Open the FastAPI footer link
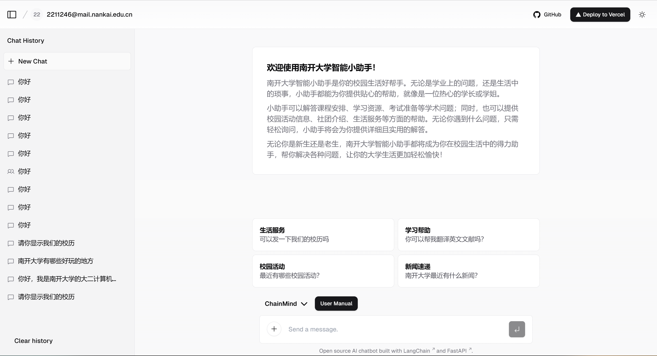The image size is (657, 356). click(x=459, y=351)
